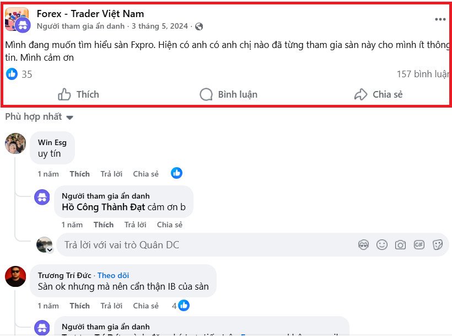Click the blue like reaction under Win Esg's comment

pyautogui.click(x=176, y=173)
